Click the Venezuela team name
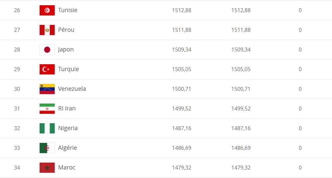The height and width of the screenshot is (178, 332). (x=72, y=89)
